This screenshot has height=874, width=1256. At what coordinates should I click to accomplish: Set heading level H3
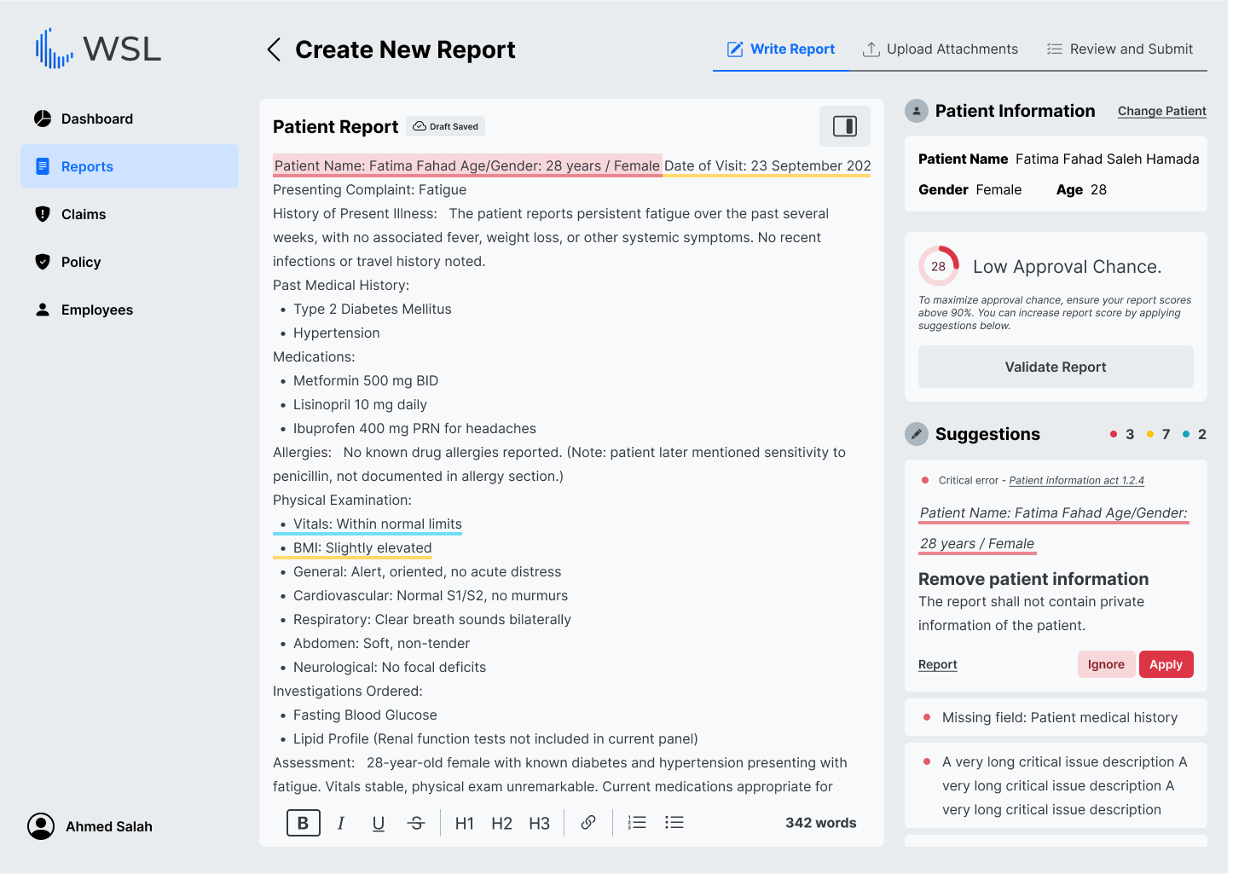pos(539,823)
